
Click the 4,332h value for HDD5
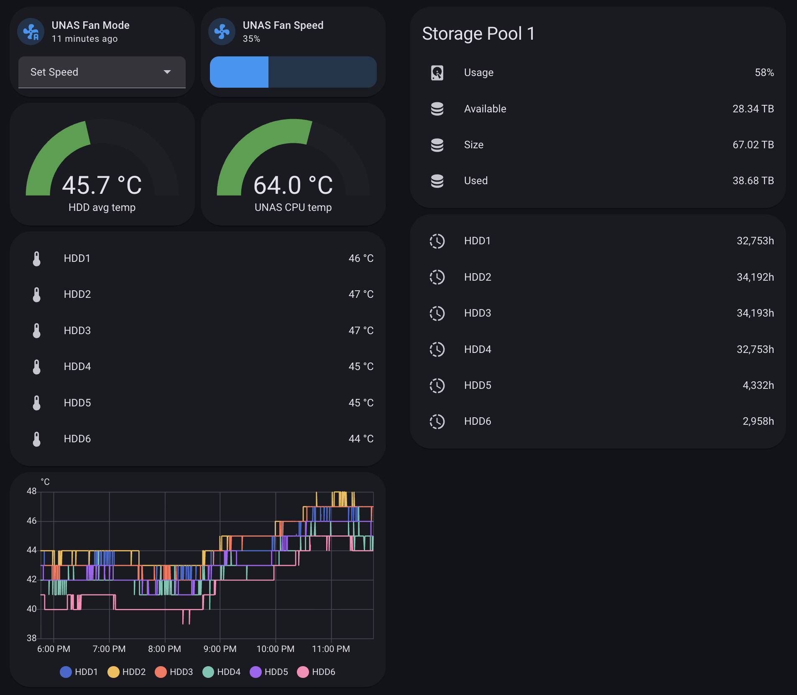[758, 386]
